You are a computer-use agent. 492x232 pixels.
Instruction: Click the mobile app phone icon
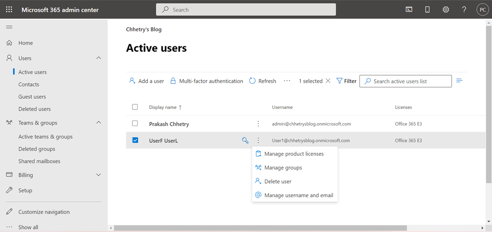427,10
